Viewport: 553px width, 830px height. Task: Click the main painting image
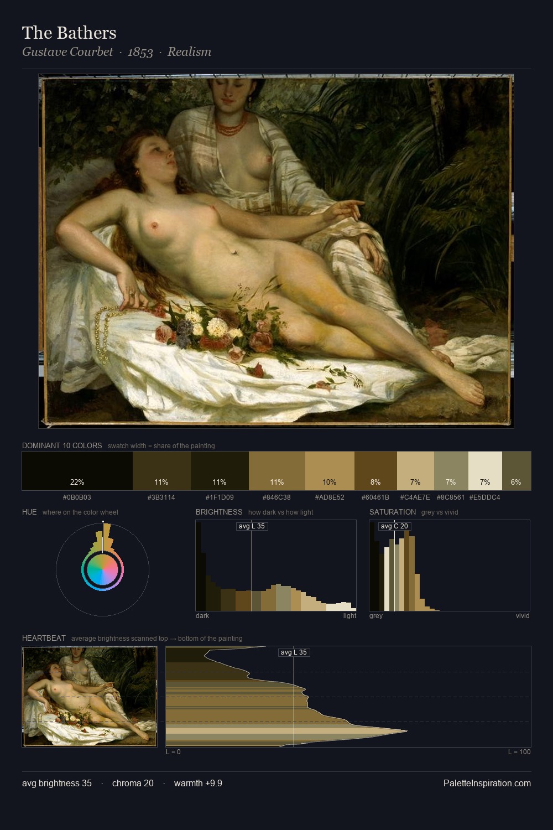click(276, 251)
